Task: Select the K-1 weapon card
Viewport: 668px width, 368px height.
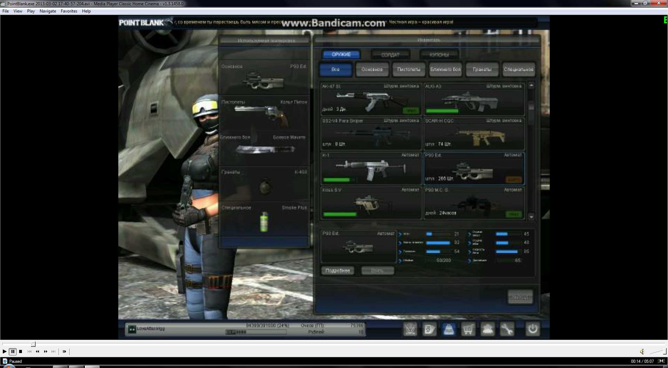Action: (x=371, y=168)
